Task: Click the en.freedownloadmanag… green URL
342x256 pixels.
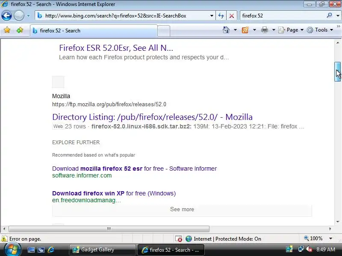Action: (86, 200)
